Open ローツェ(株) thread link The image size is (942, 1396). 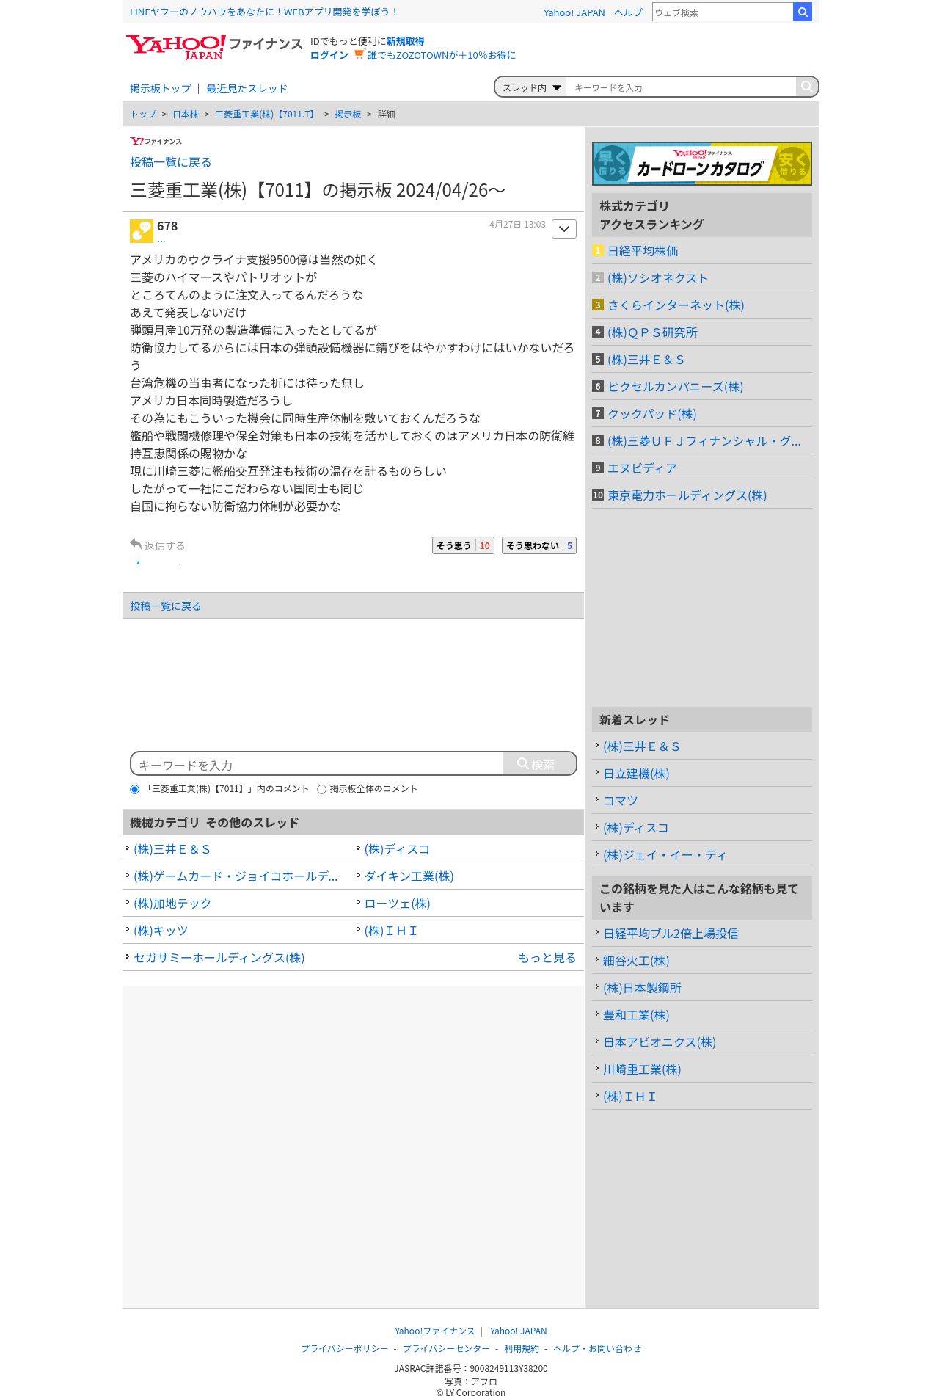tap(397, 904)
